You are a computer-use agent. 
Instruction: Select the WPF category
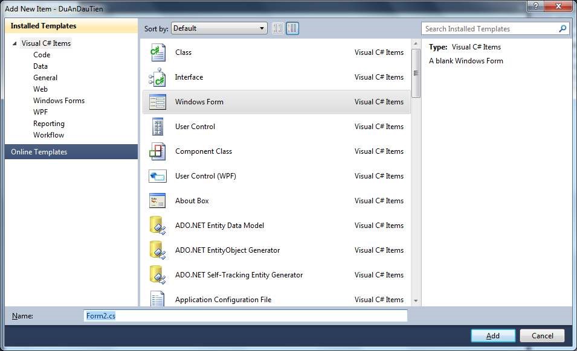pos(40,112)
